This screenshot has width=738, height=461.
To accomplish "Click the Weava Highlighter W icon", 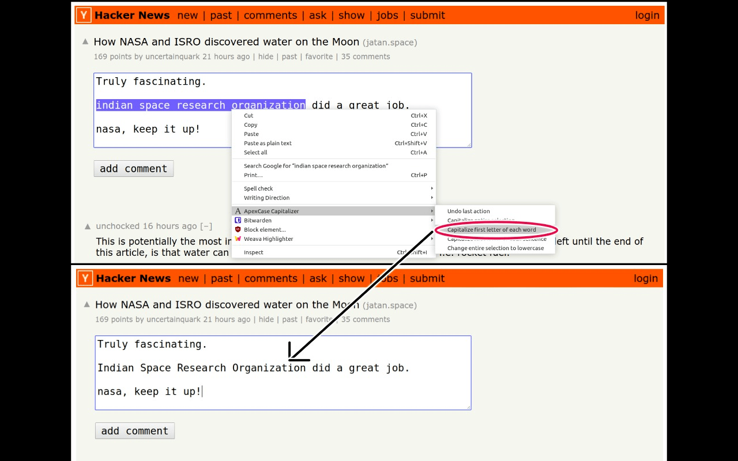I will click(x=238, y=239).
